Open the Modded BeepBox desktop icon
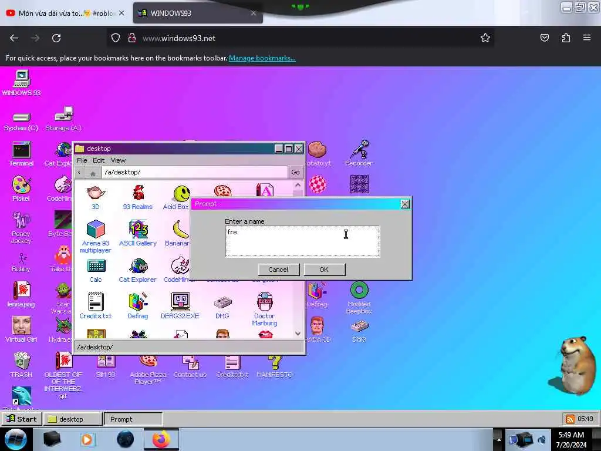The width and height of the screenshot is (601, 451). 359,298
